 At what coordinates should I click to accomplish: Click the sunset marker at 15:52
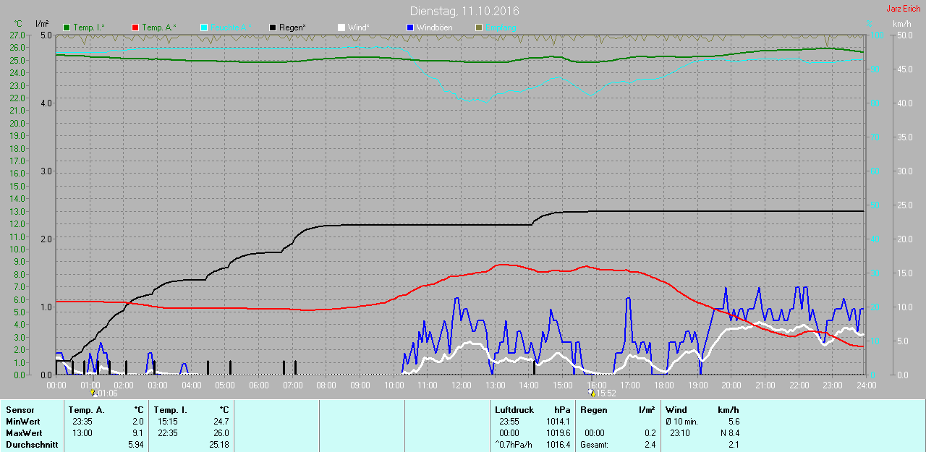click(591, 393)
